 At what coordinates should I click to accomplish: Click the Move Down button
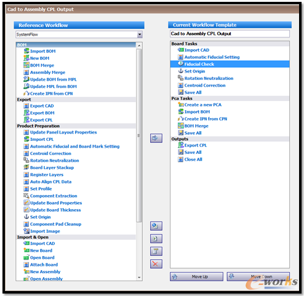coord(258,277)
